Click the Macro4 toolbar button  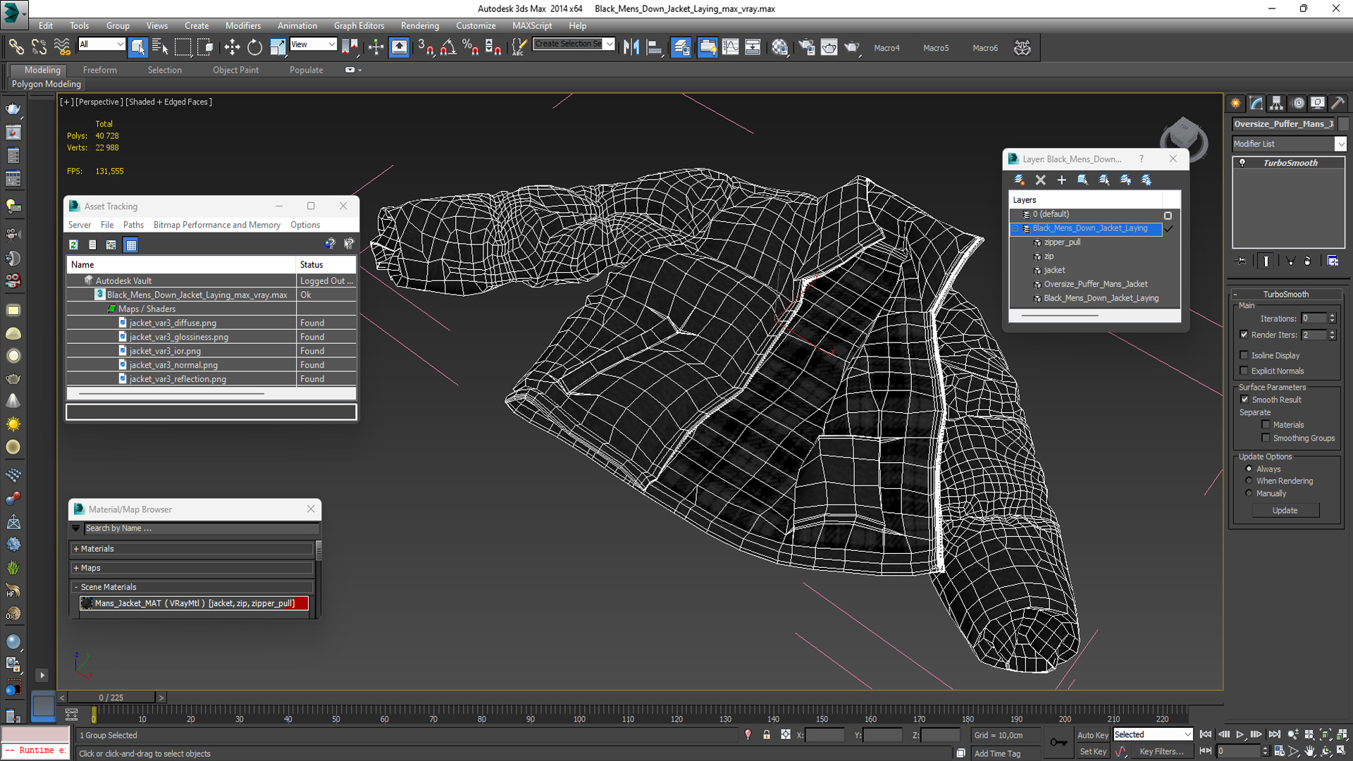(886, 48)
